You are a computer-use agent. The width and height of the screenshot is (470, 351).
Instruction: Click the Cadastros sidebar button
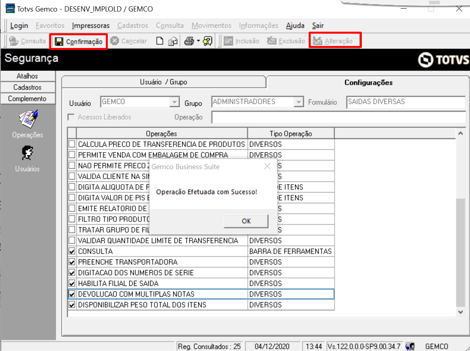pyautogui.click(x=28, y=87)
